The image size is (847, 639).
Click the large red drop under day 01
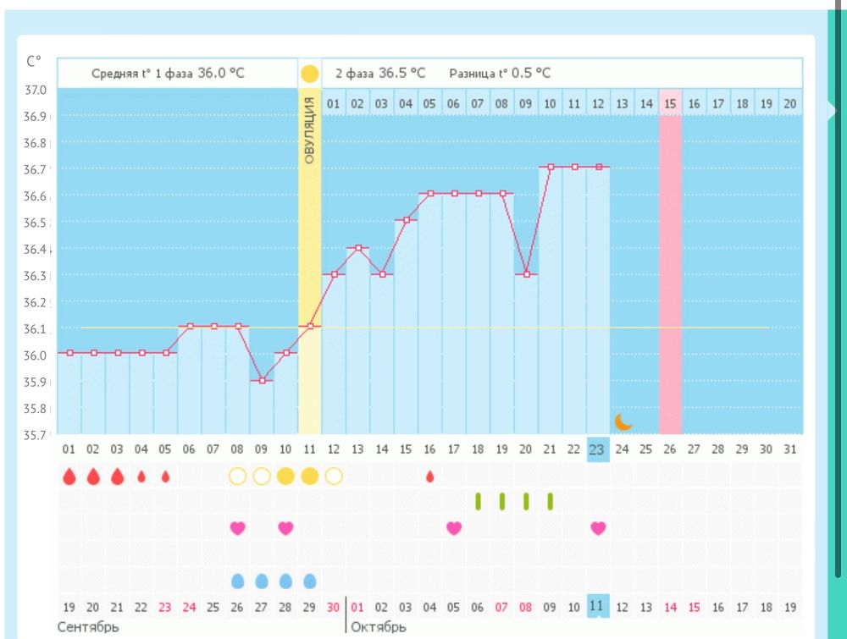(x=69, y=476)
